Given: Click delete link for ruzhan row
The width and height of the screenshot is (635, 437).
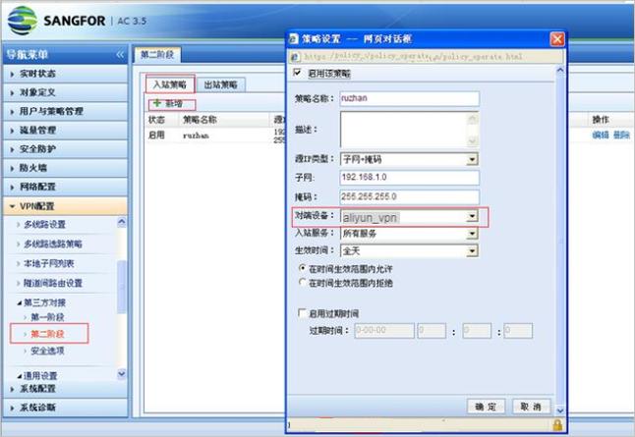Looking at the screenshot, I should click(x=621, y=135).
